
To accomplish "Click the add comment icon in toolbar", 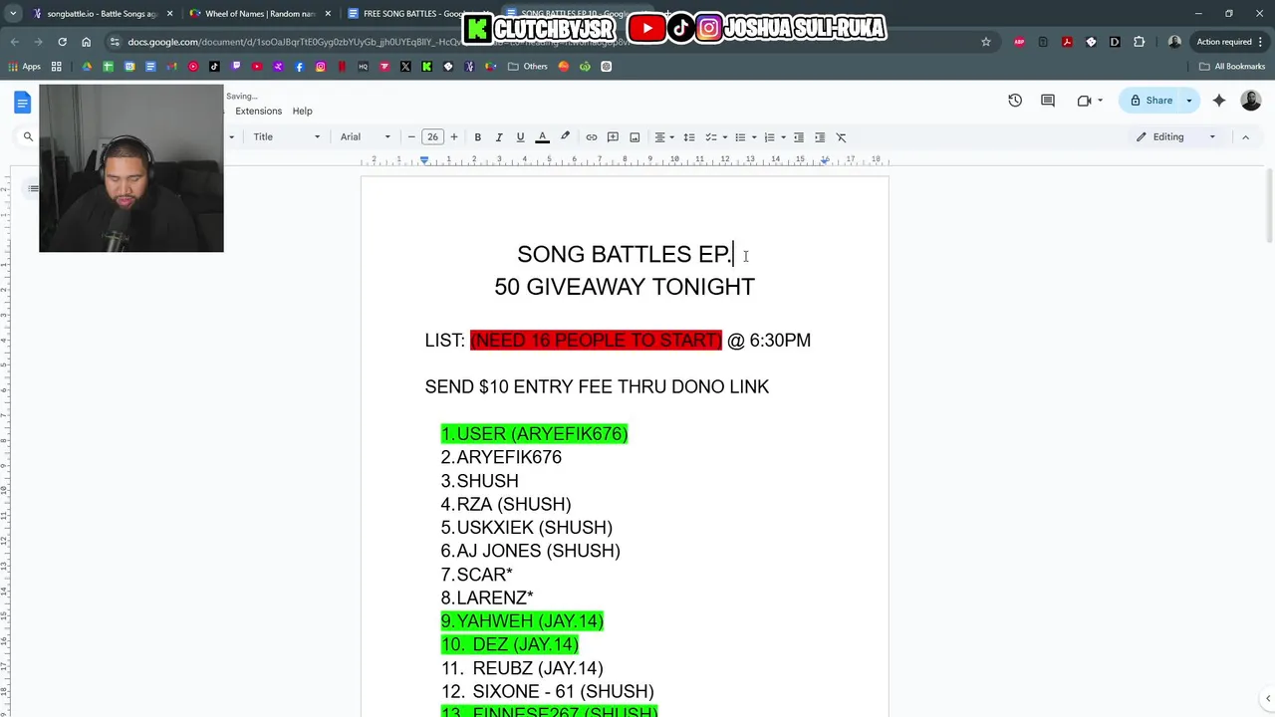I will click(x=613, y=136).
